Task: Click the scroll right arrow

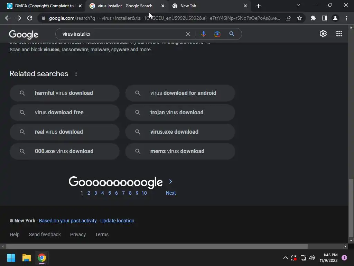Action: coord(345,246)
